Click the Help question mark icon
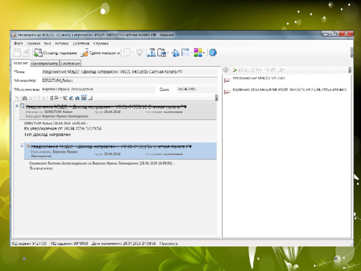361x271 pixels. click(x=213, y=53)
